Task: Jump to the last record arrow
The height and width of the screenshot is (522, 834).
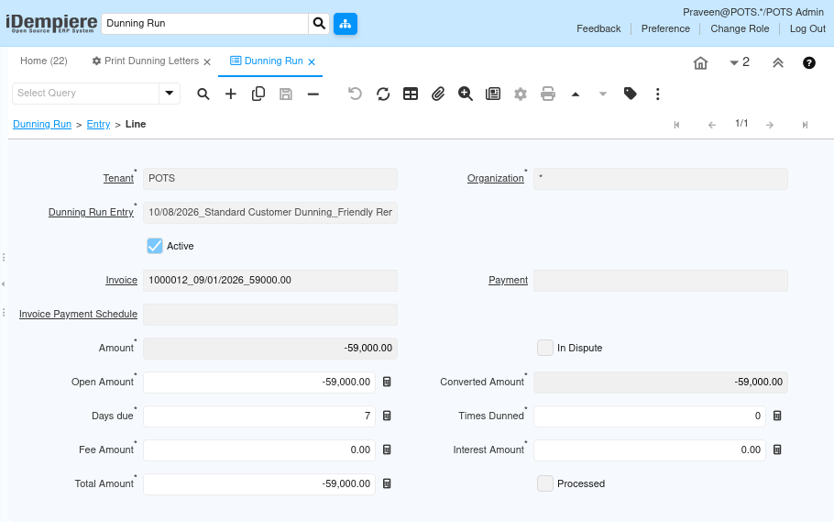Action: 806,125
